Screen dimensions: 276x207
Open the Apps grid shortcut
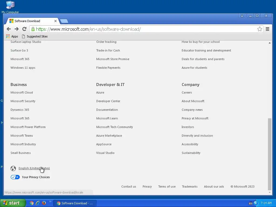12,36
